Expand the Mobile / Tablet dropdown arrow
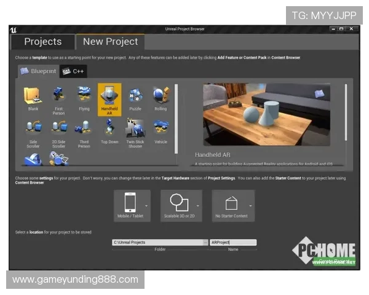Viewport: 369px width, 295px height. pyautogui.click(x=146, y=206)
